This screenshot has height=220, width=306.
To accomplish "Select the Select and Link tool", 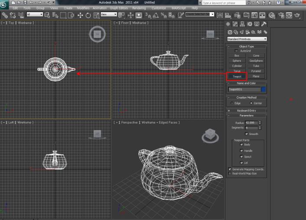I will tap(5, 15).
